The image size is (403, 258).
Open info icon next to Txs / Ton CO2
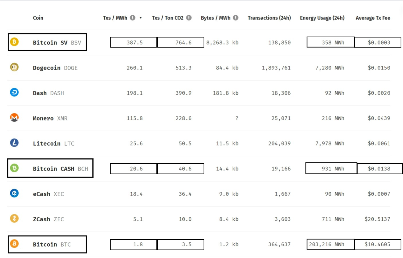coord(189,18)
